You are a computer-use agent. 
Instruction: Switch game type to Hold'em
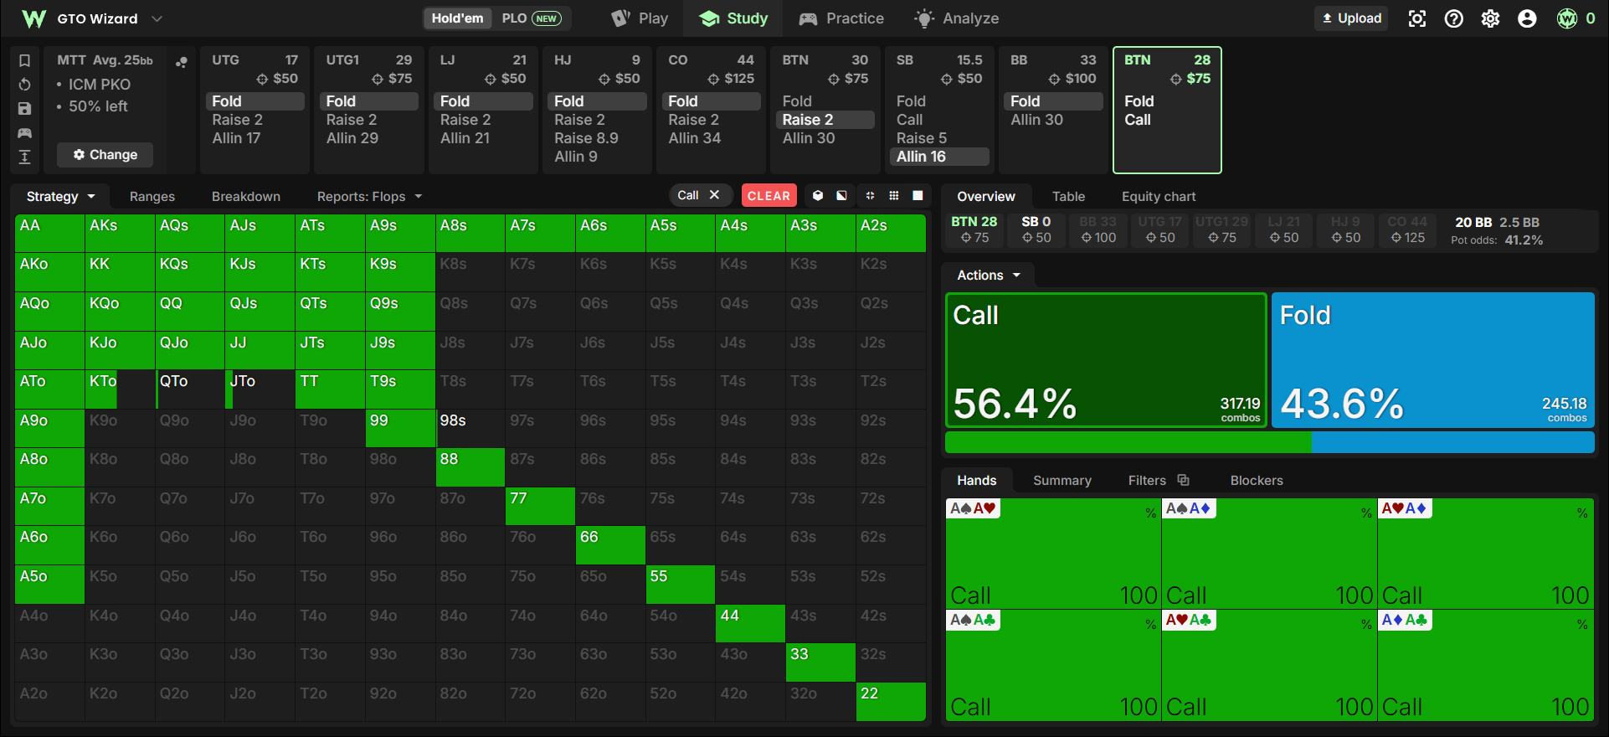pyautogui.click(x=457, y=18)
